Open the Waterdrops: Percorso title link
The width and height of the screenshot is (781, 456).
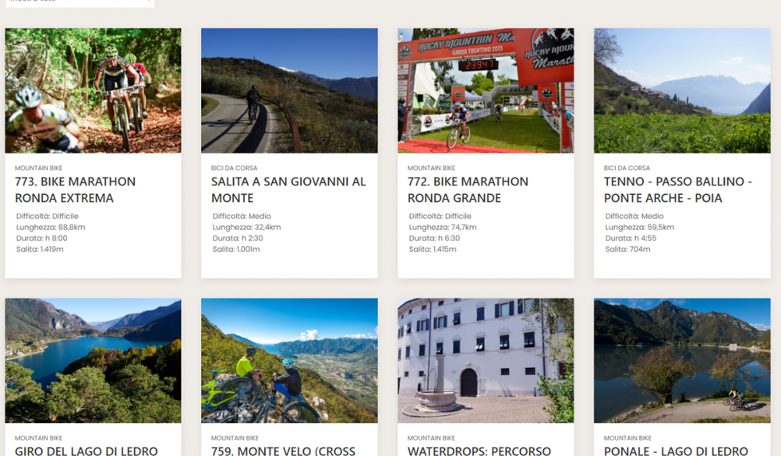pos(479,451)
